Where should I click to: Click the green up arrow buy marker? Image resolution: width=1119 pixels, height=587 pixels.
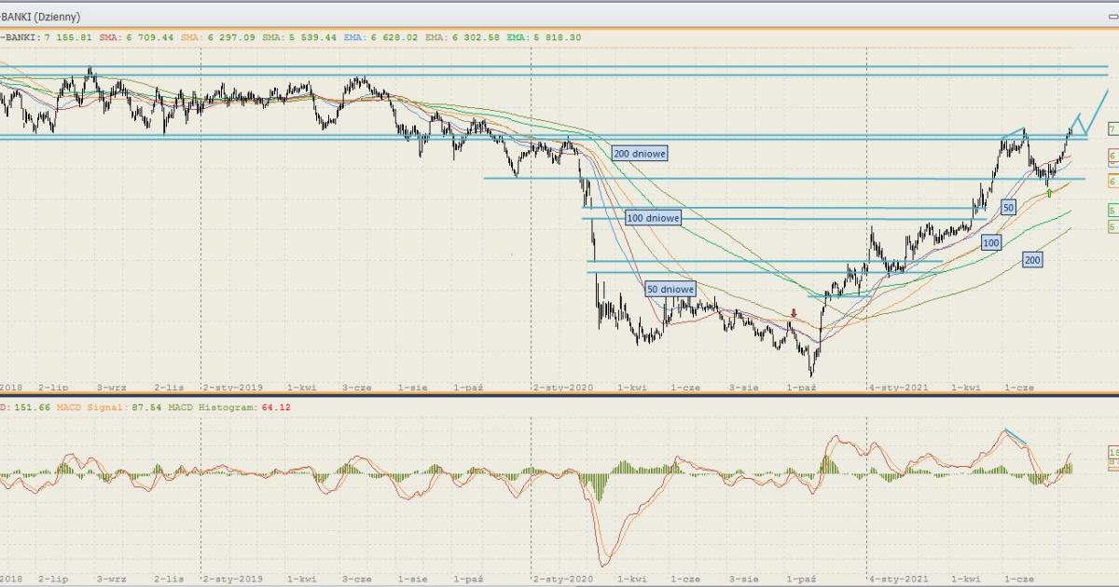coord(1049,193)
